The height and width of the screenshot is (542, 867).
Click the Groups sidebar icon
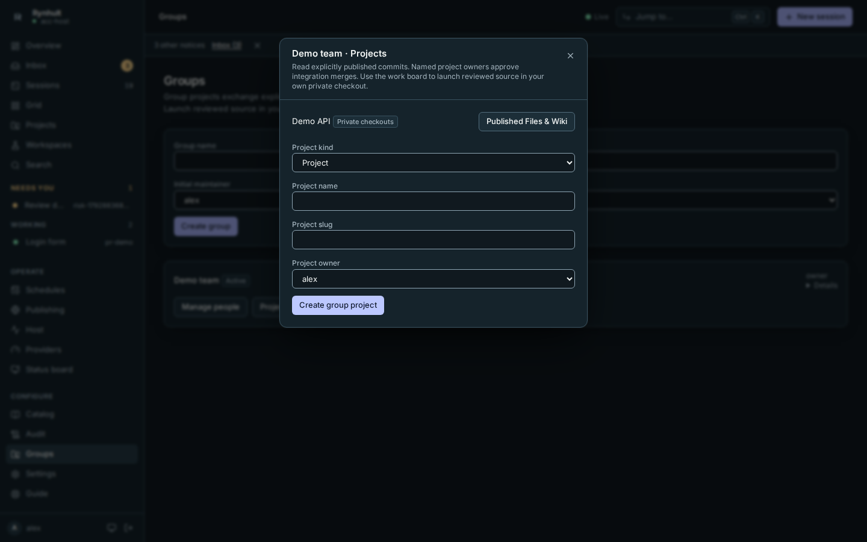[16, 454]
